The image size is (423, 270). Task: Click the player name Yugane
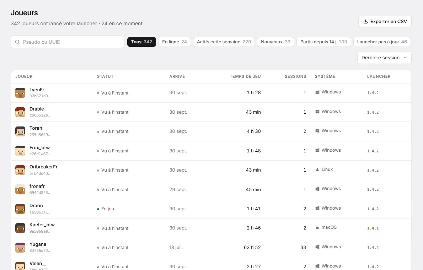[38, 244]
